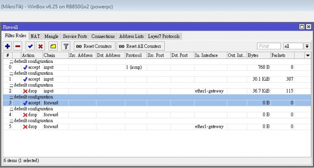314x168 pixels.
Task: Sort by Action column header
Action: 32,55
